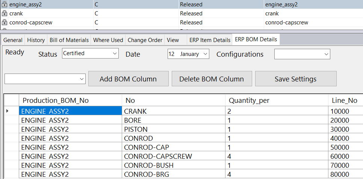The width and height of the screenshot is (363, 179).
Task: Click lock icon next to crank
Action: coord(5,14)
